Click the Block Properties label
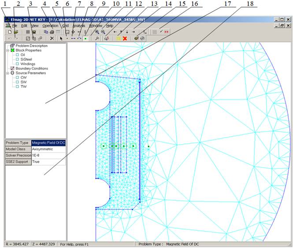 point(28,50)
